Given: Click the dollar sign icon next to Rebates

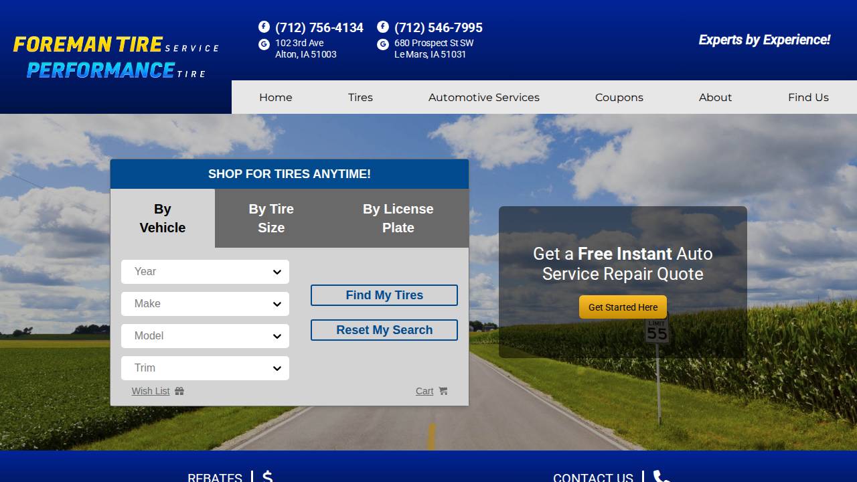Looking at the screenshot, I should (266, 477).
